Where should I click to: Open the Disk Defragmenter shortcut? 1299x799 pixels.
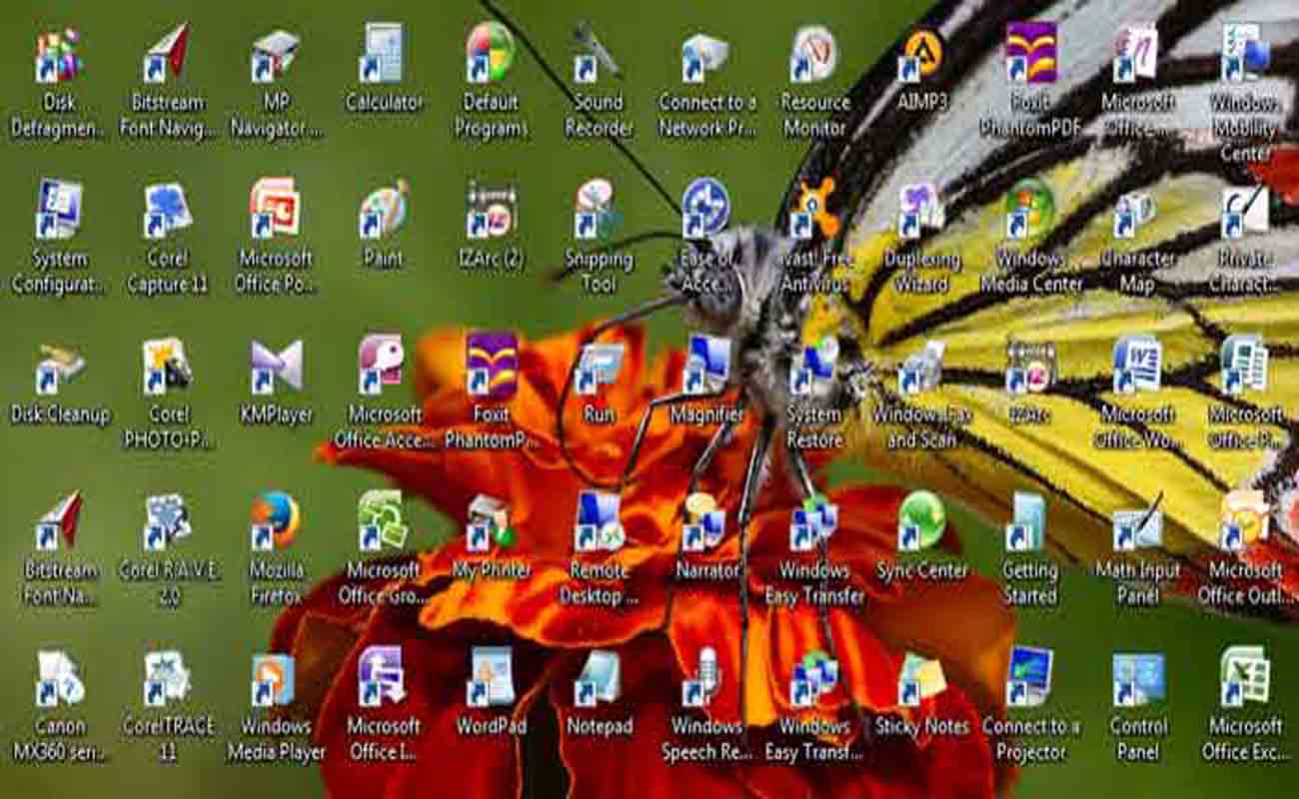pyautogui.click(x=58, y=56)
